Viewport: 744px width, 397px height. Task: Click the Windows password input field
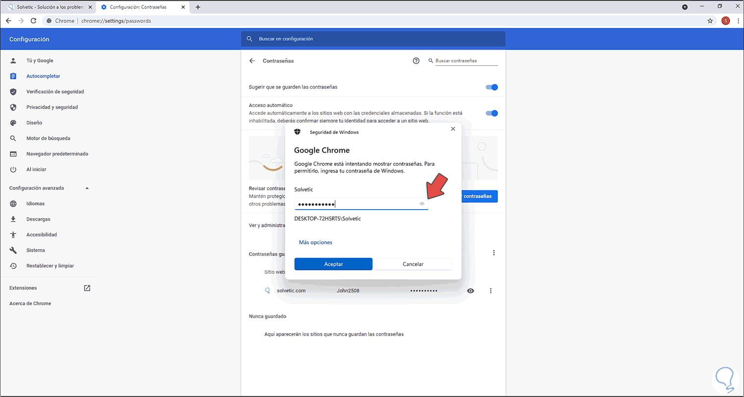click(361, 204)
